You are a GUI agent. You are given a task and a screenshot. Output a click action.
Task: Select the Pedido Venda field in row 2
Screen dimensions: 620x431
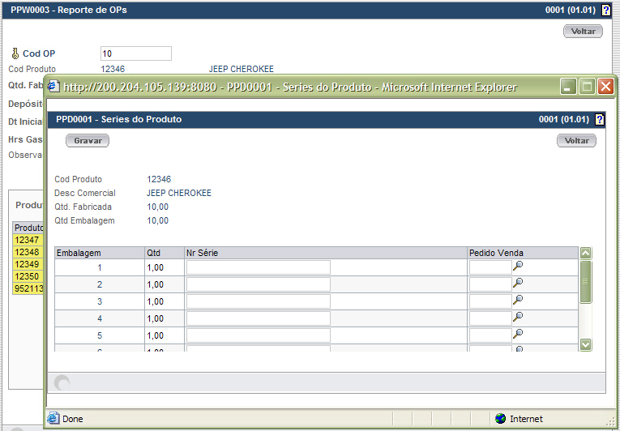(490, 284)
